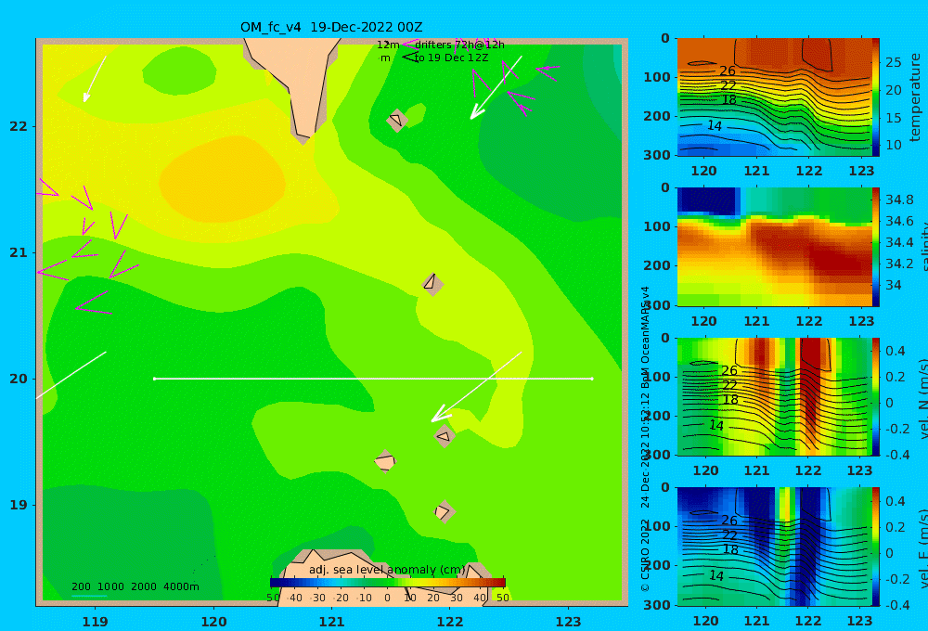This screenshot has height=631, width=928.
Task: Open the vel. E velocity section panel
Action: 775,547
